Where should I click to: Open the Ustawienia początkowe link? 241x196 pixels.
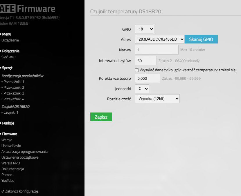(20, 157)
